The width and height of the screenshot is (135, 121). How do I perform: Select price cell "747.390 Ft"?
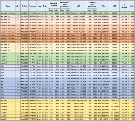[x=125, y=63]
